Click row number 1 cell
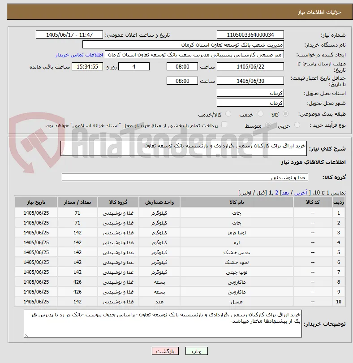This screenshot has width=353, height=363. coord(338,213)
